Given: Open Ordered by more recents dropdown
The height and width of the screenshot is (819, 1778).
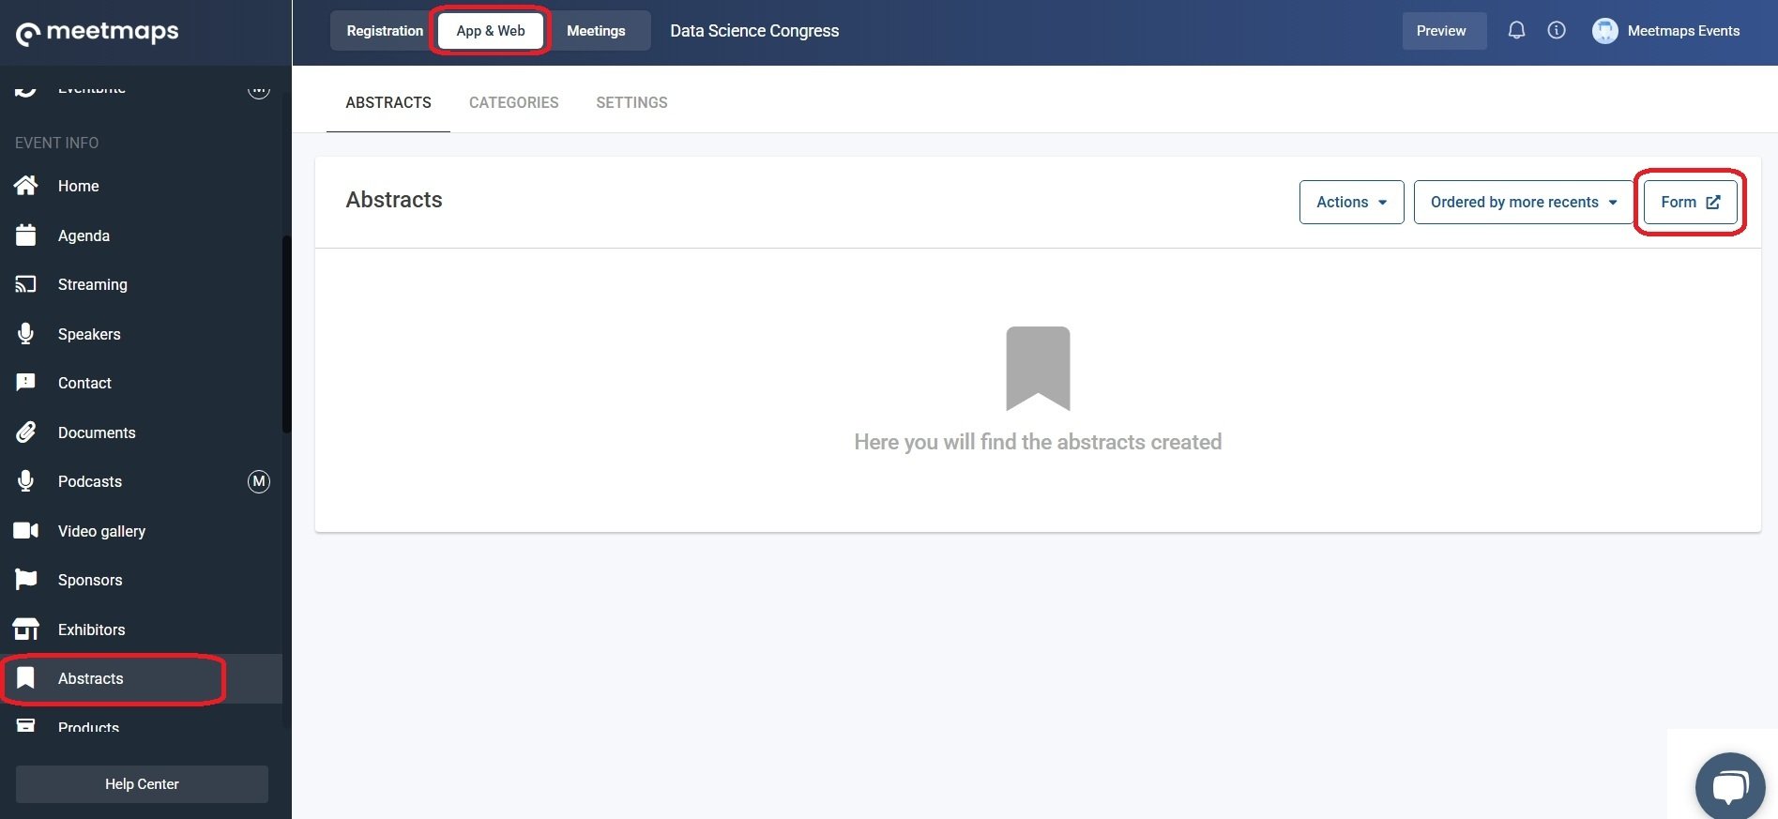Looking at the screenshot, I should [1524, 202].
